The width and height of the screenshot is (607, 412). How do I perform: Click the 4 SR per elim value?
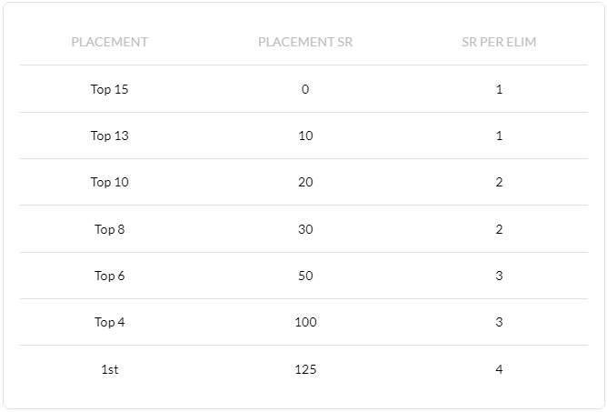click(499, 369)
